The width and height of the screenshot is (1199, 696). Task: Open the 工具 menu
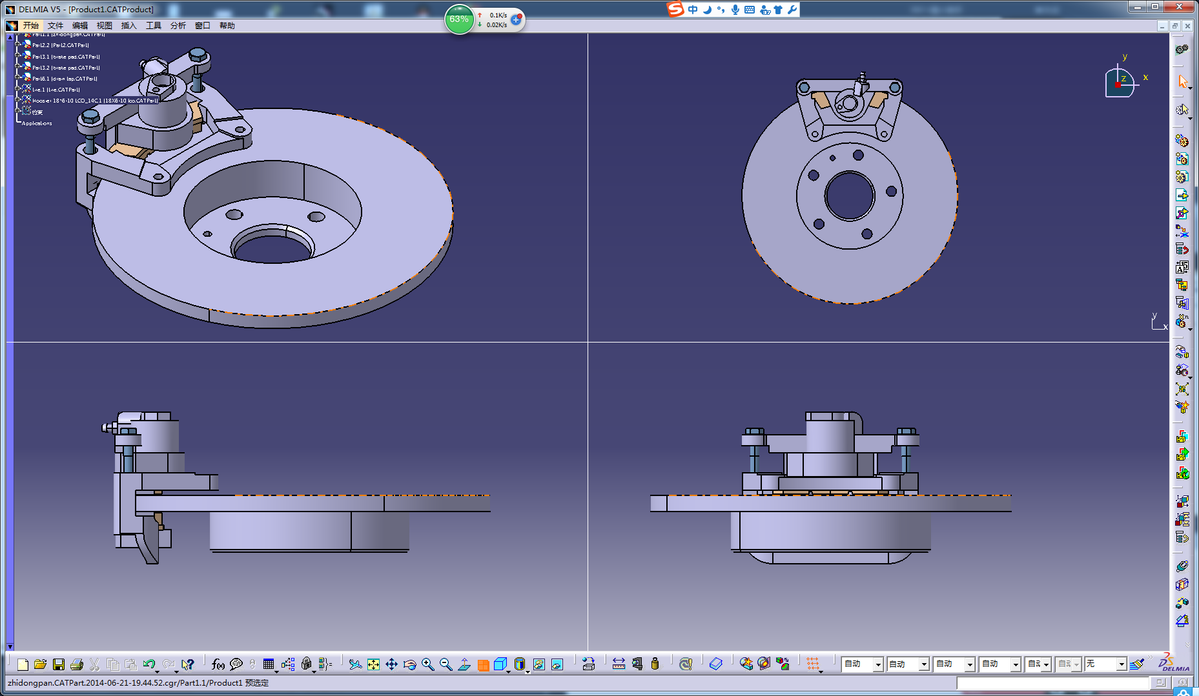pos(154,26)
